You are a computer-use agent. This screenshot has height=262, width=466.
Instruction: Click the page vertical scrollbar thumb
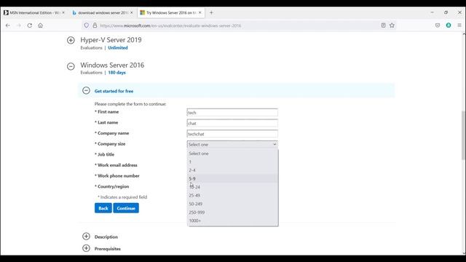[x=463, y=135]
